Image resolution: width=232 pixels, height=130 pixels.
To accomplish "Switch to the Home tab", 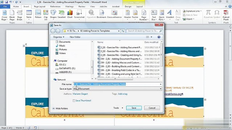I will click(16, 6).
